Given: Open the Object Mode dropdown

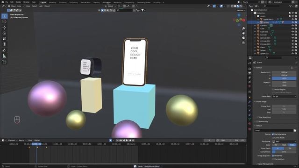Looking at the screenshot, I should [x=16, y=6].
